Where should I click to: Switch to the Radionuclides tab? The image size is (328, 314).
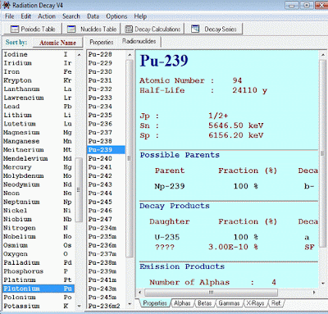coord(139,41)
